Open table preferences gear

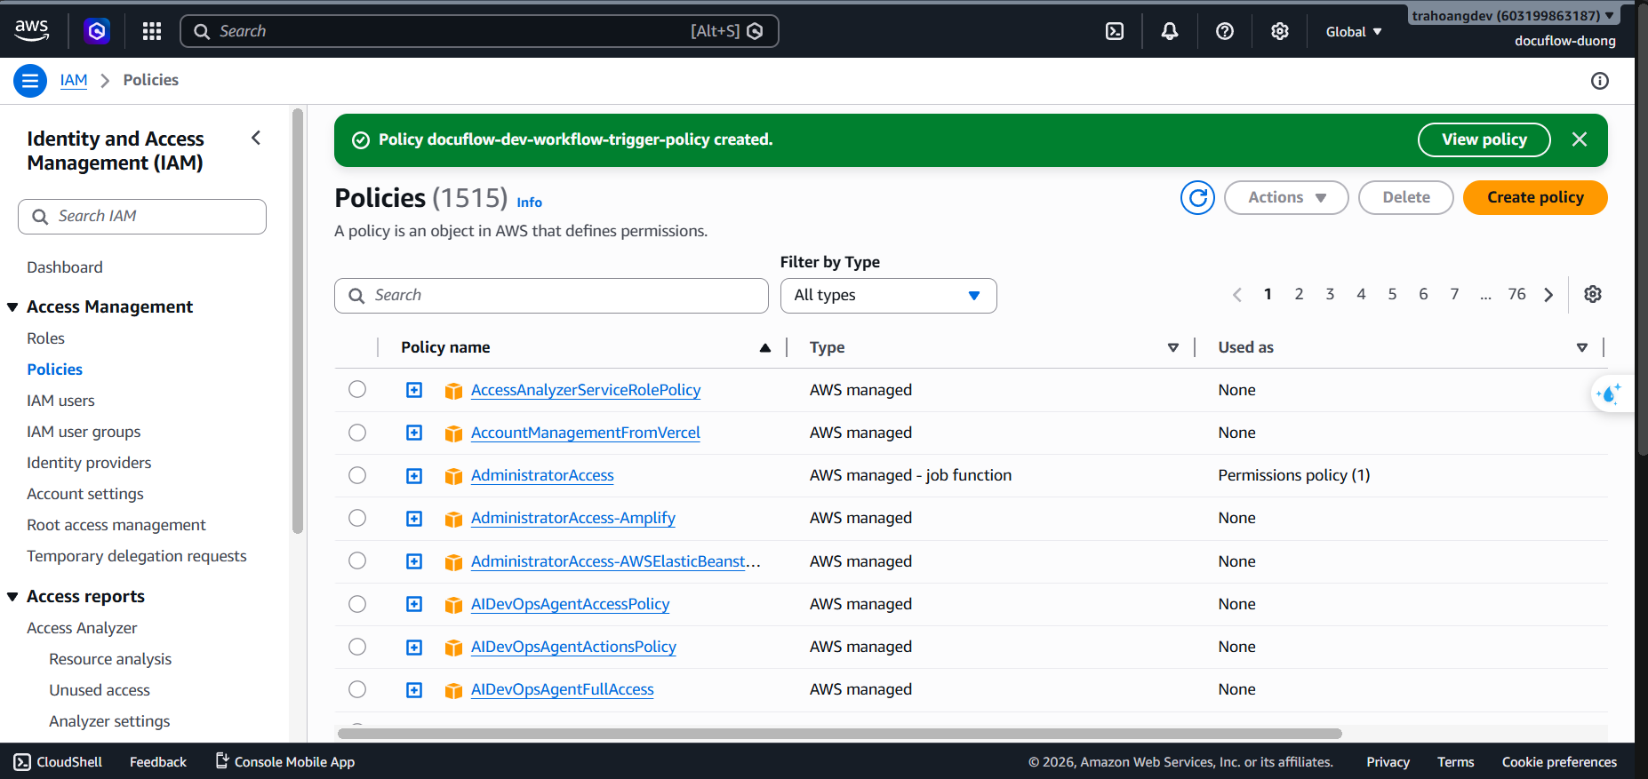[x=1593, y=294]
